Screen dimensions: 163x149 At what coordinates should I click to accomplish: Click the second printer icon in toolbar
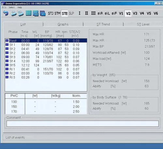click(21, 13)
